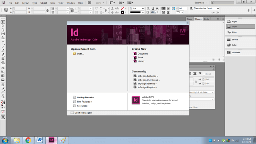Open the Basic Graphics Frame style dropdown
This screenshot has height=144, width=256.
[x=218, y=8]
